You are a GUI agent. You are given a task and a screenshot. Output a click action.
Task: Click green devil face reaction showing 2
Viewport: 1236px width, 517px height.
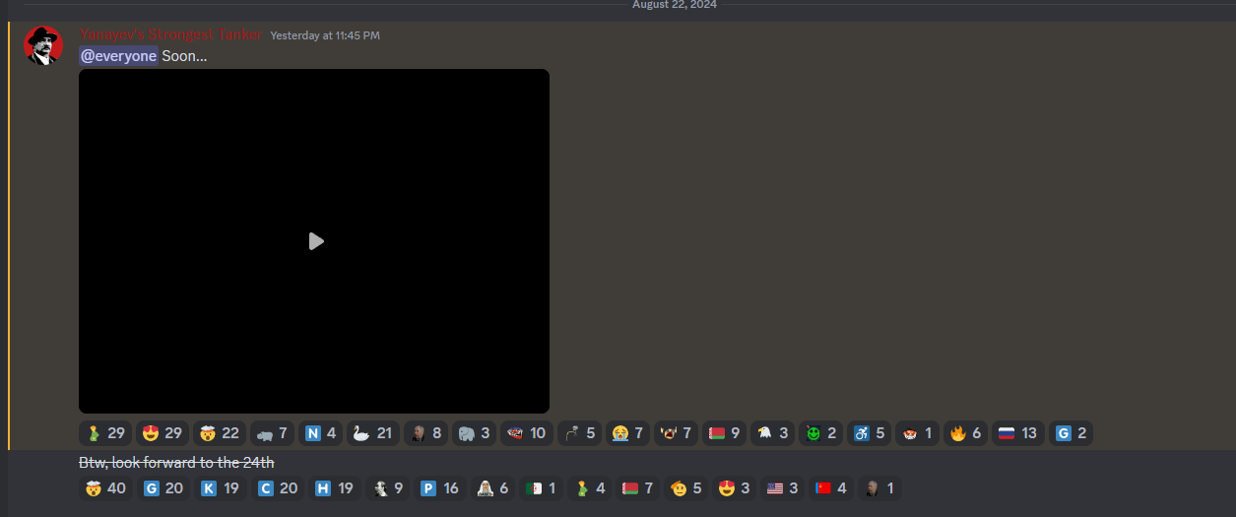[x=821, y=433]
